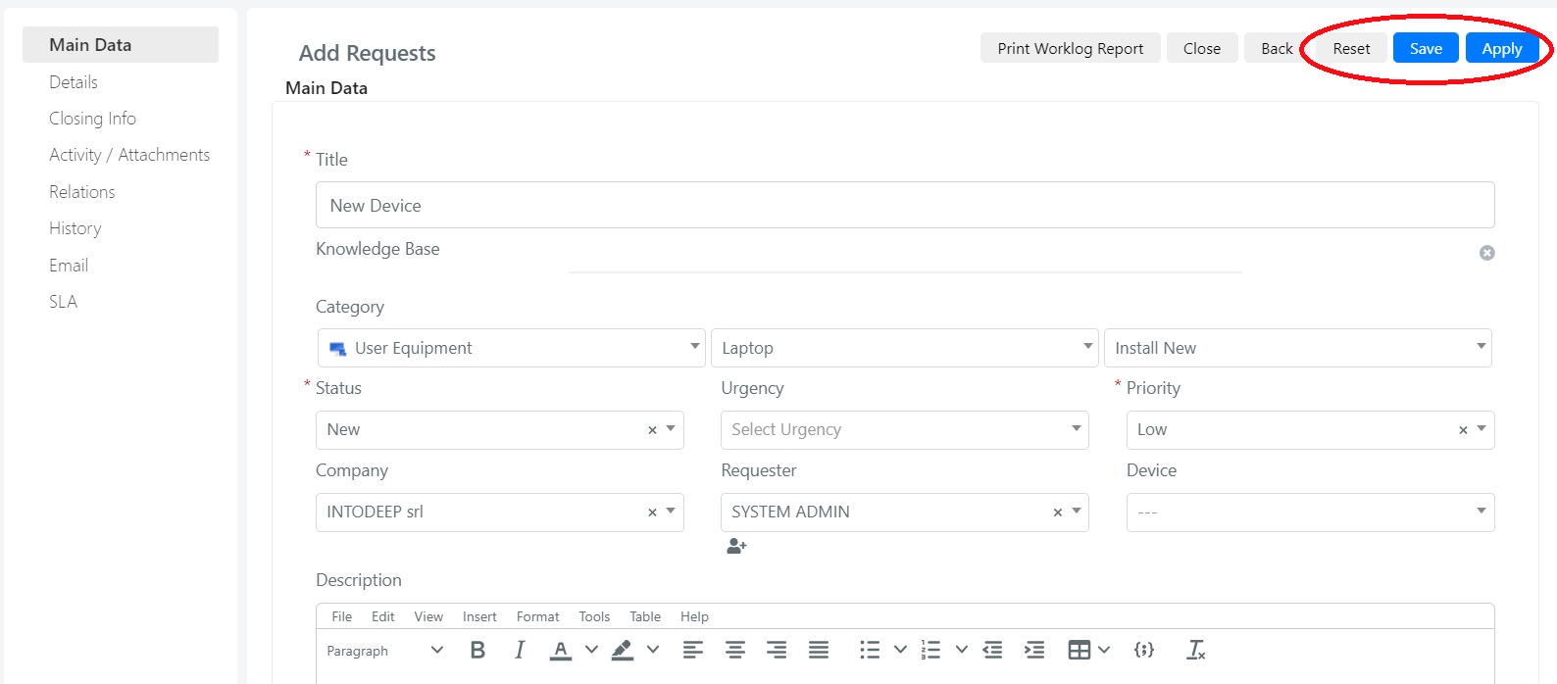Open Requester dropdown arrow
The height and width of the screenshot is (684, 1557).
pos(1077,511)
